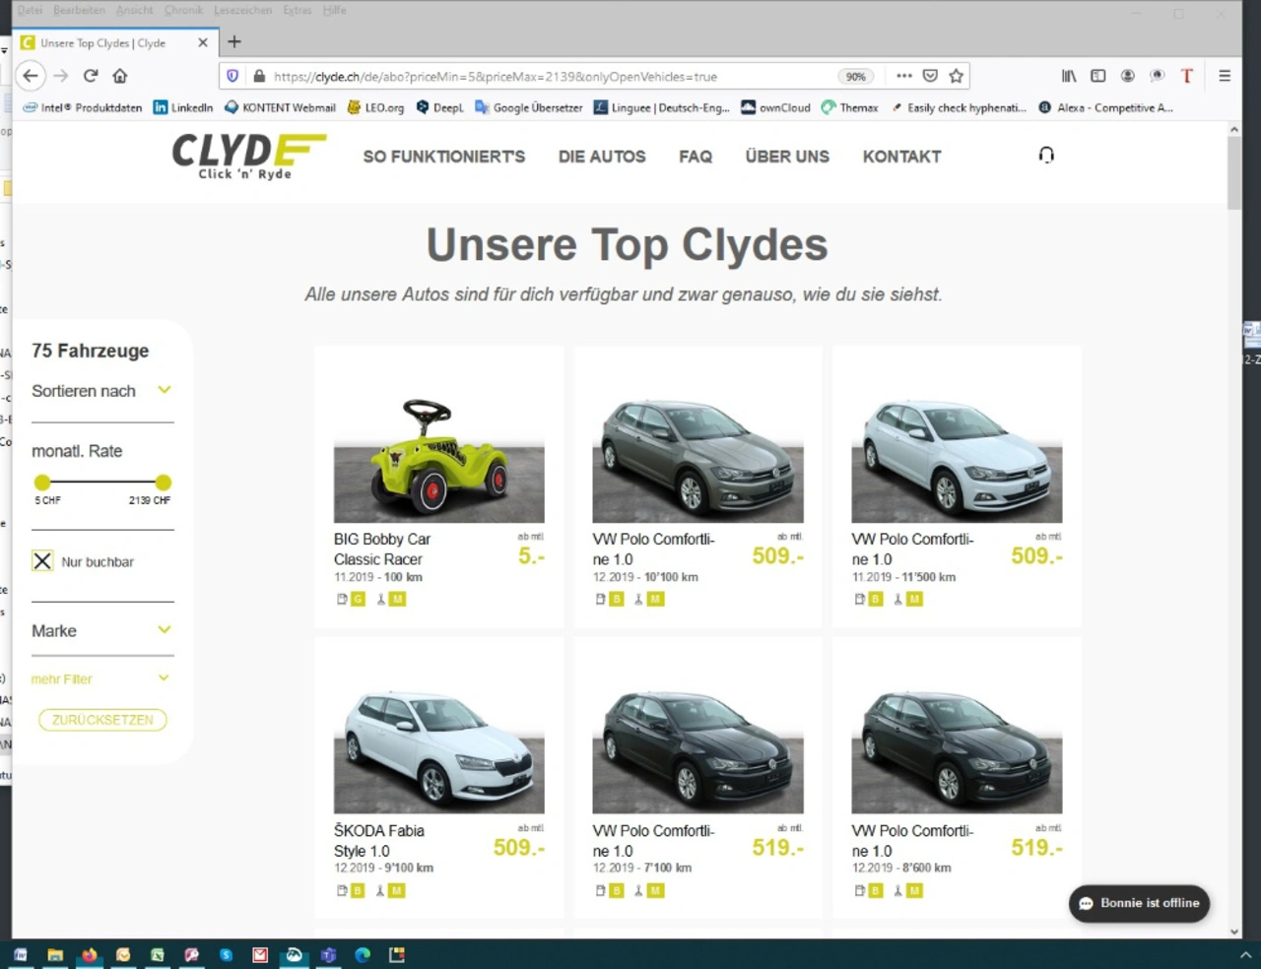
Task: Uncheck the Nur buchbar checkbox
Action: (x=42, y=561)
